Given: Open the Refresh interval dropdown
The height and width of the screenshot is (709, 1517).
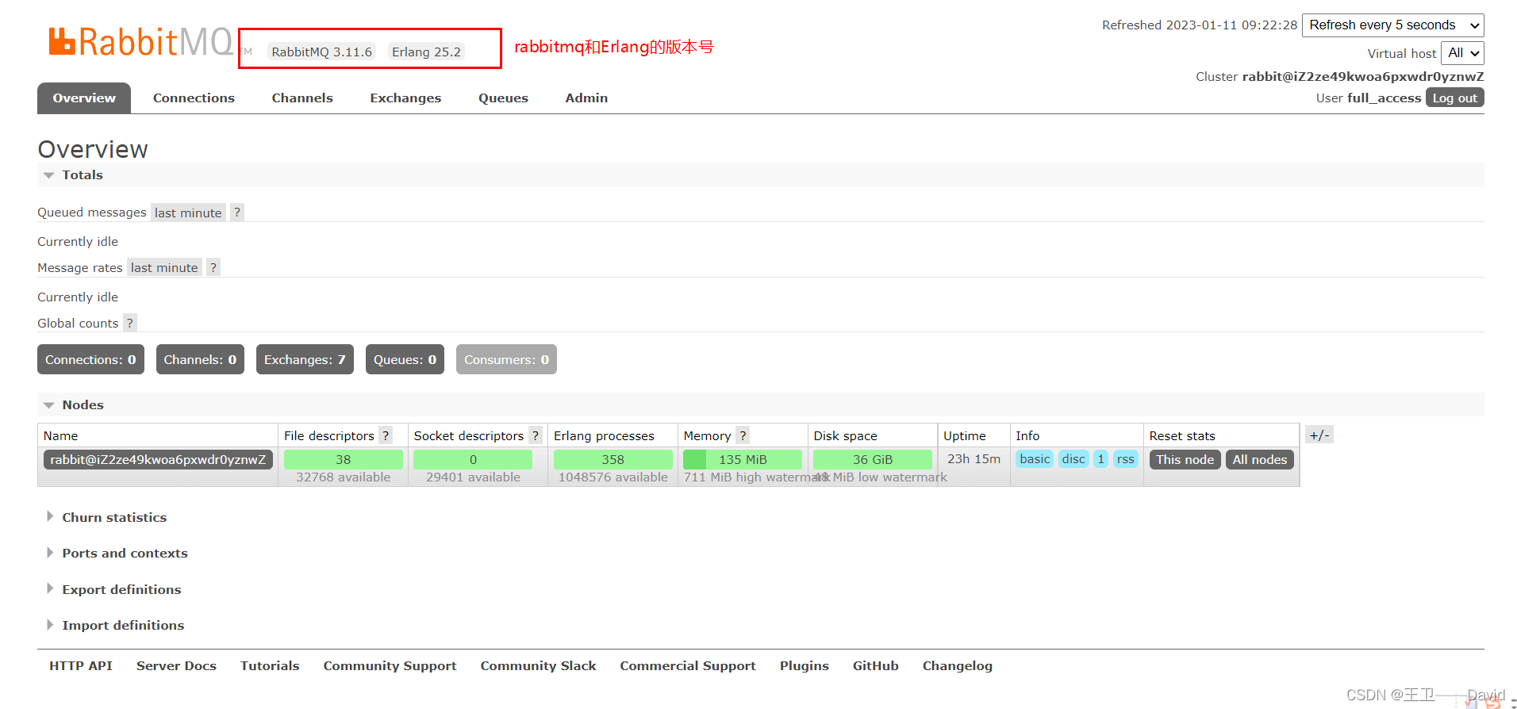Looking at the screenshot, I should [x=1392, y=25].
